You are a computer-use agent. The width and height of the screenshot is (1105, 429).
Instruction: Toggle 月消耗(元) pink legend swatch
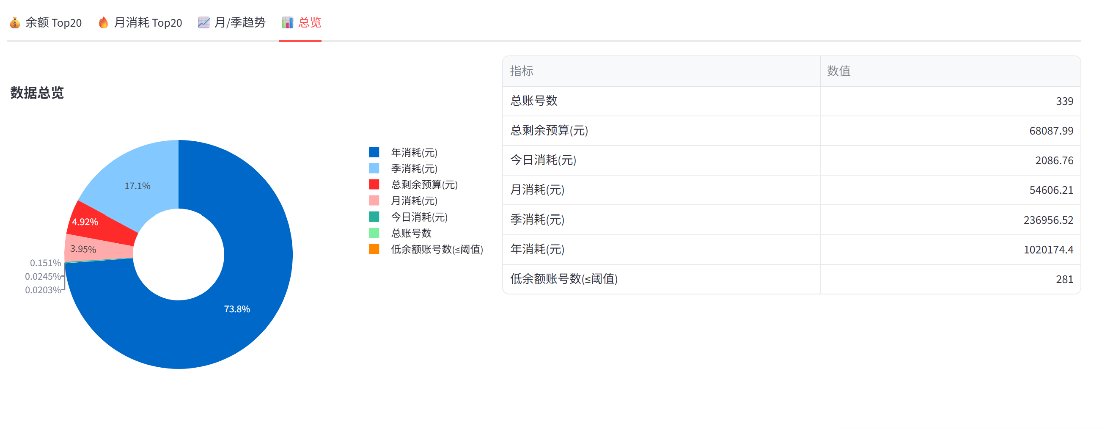tap(374, 201)
